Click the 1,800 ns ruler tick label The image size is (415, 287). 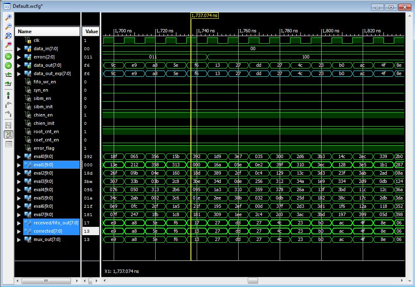tap(331, 31)
